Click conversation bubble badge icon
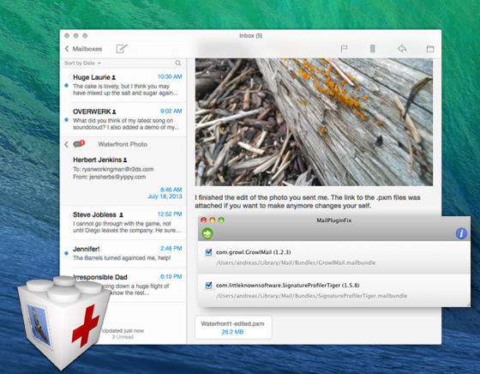The image size is (480, 374). coord(79,143)
